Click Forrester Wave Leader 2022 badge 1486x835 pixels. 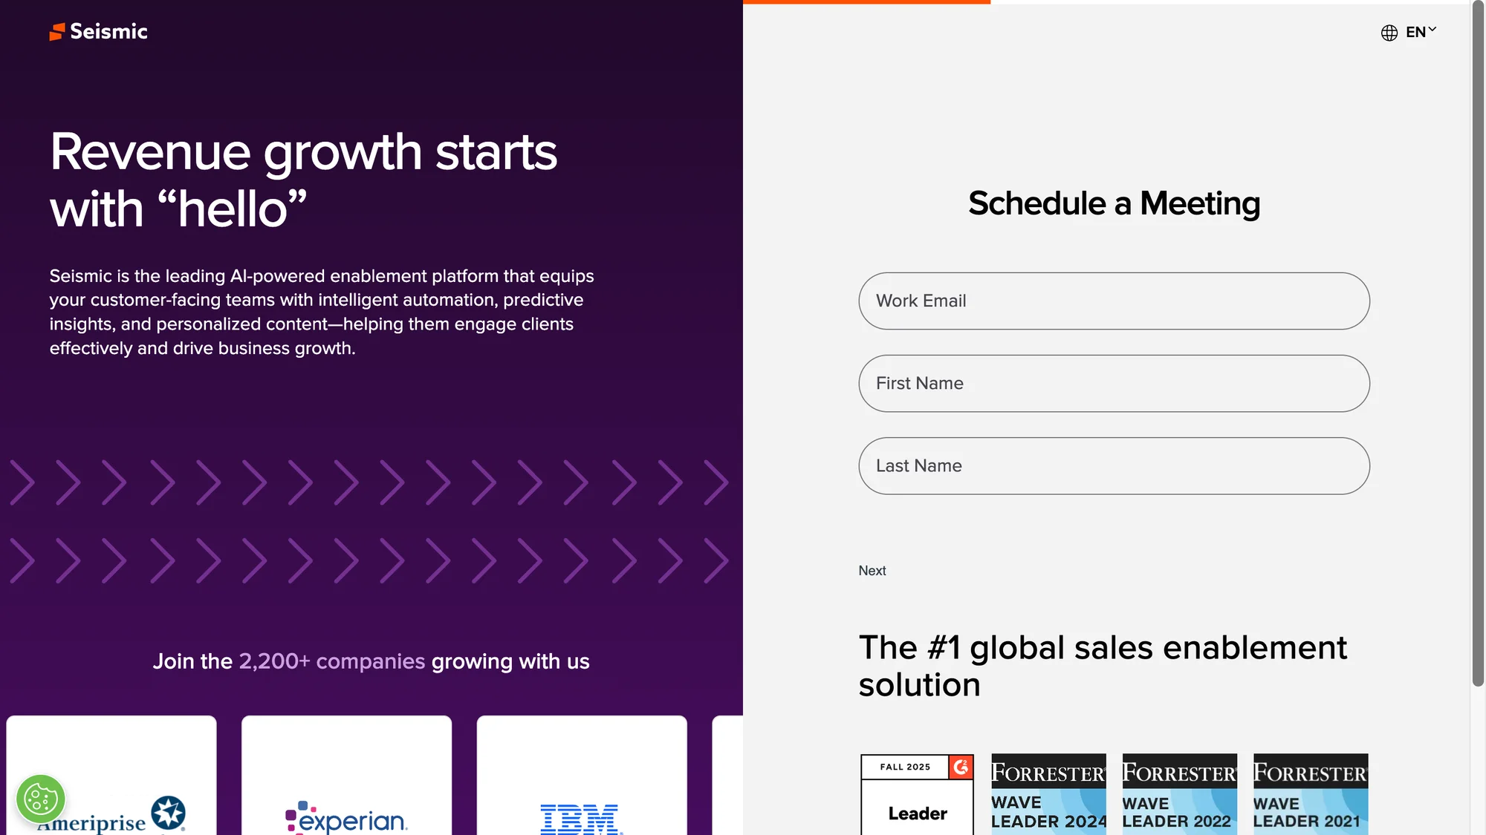(x=1179, y=795)
